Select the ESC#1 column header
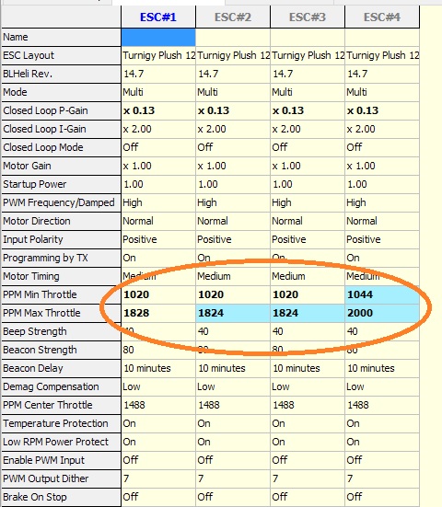This screenshot has width=442, height=507. point(158,17)
